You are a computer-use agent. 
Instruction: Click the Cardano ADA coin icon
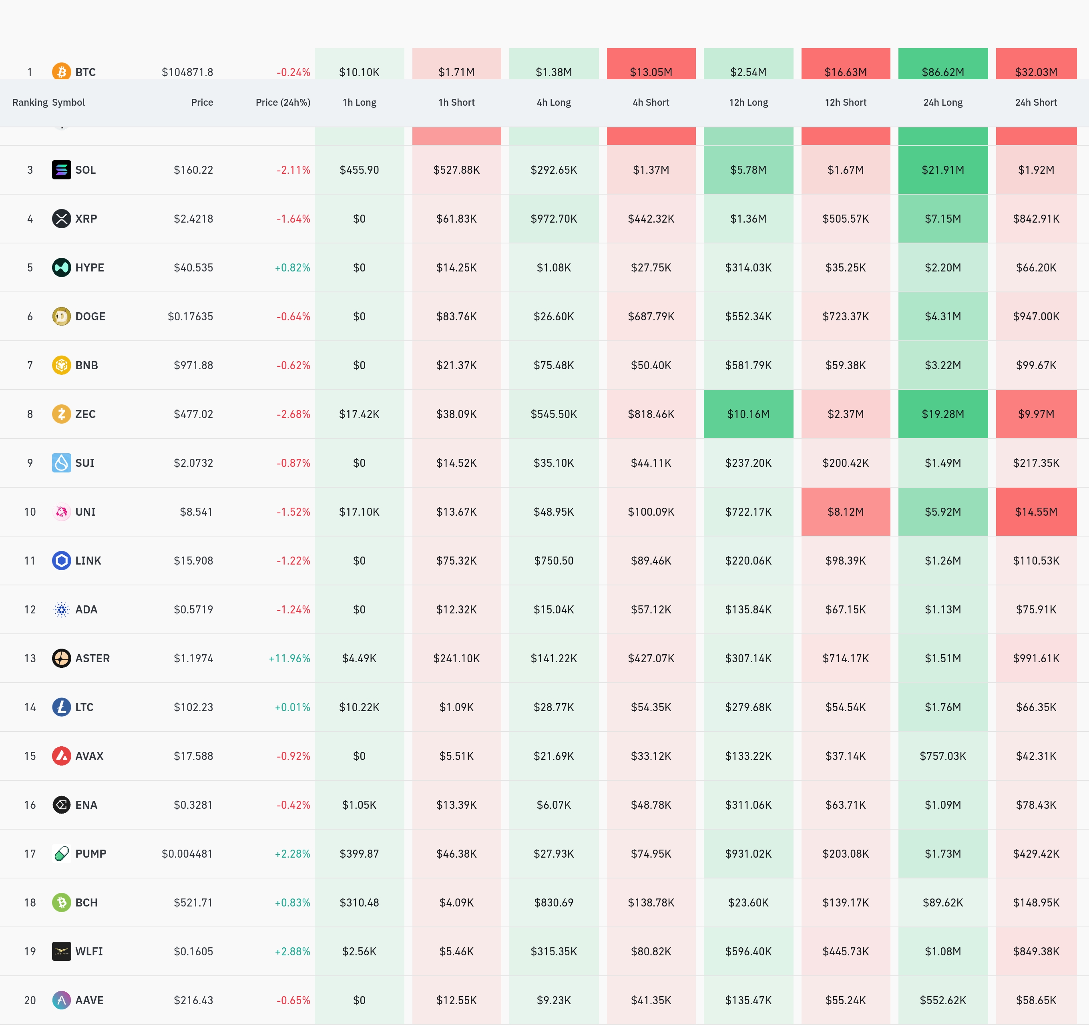[61, 609]
